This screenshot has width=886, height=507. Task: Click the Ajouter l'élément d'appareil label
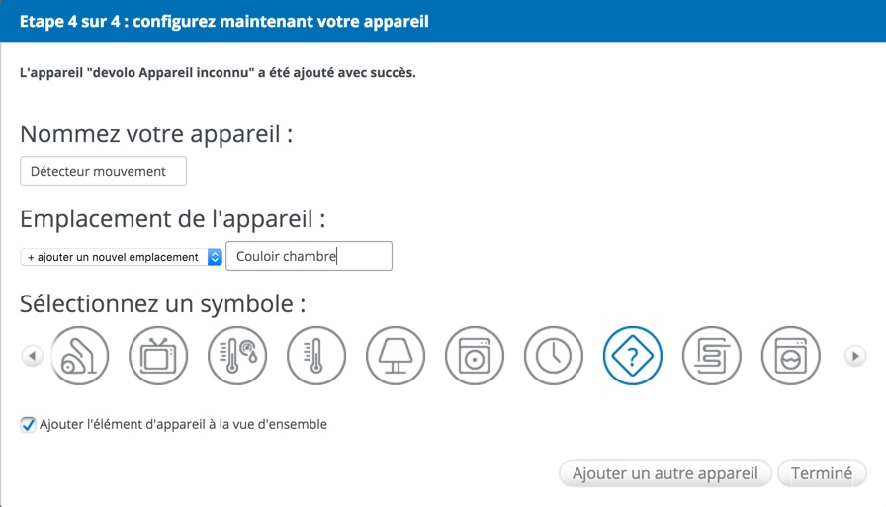(183, 425)
